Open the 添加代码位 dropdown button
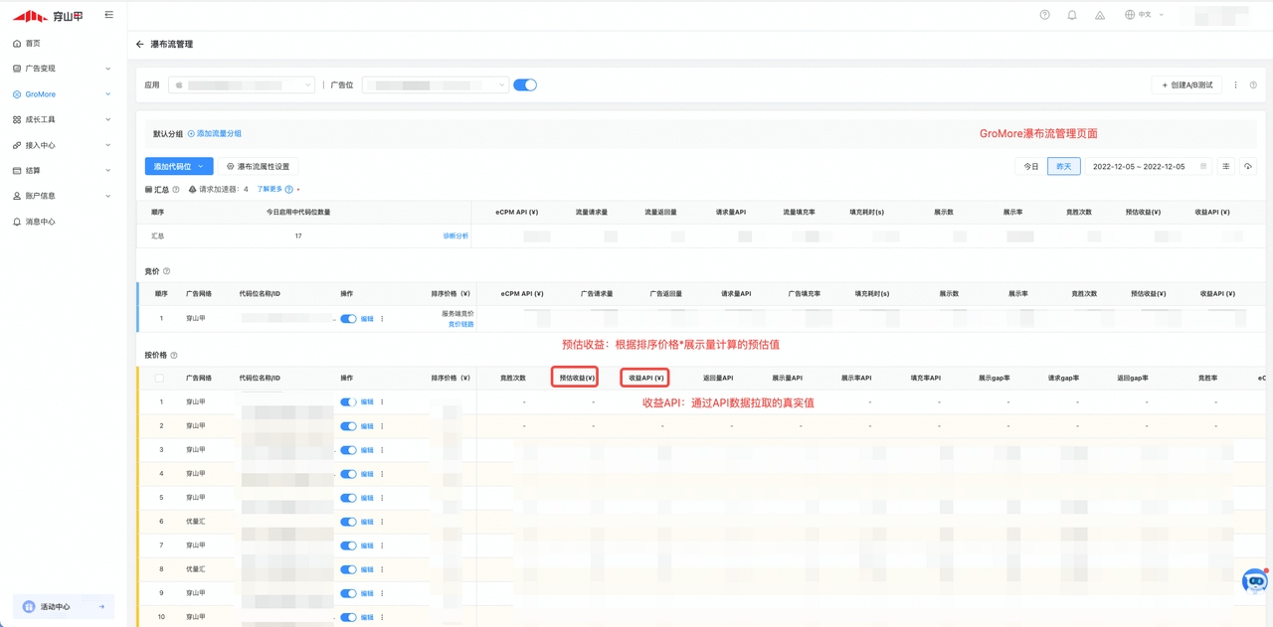Image resolution: width=1273 pixels, height=627 pixels. [179, 167]
